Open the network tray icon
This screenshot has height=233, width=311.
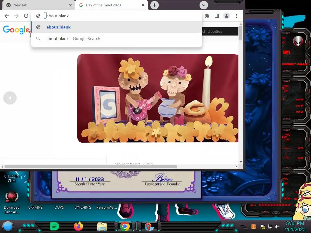[270, 227]
